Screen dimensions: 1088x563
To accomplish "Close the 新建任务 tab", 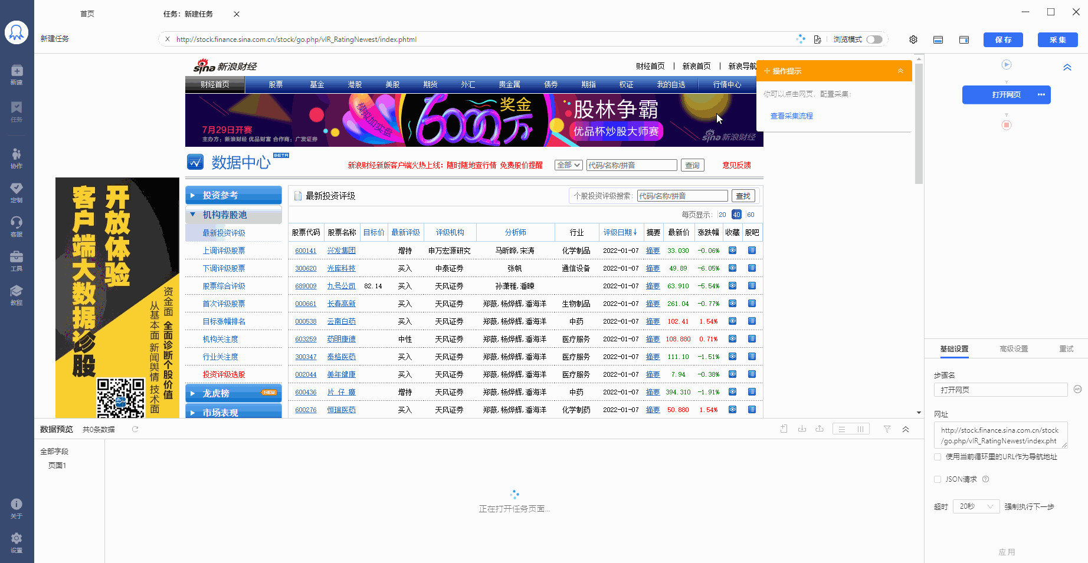I will click(237, 14).
